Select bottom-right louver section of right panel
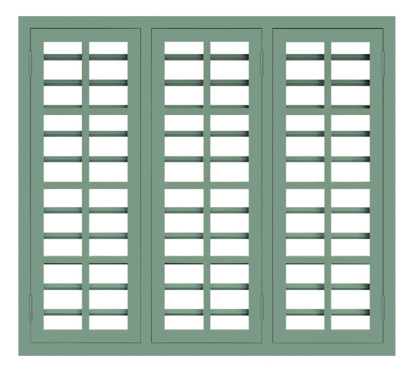Screen dimensions: 409x370 (350, 296)
